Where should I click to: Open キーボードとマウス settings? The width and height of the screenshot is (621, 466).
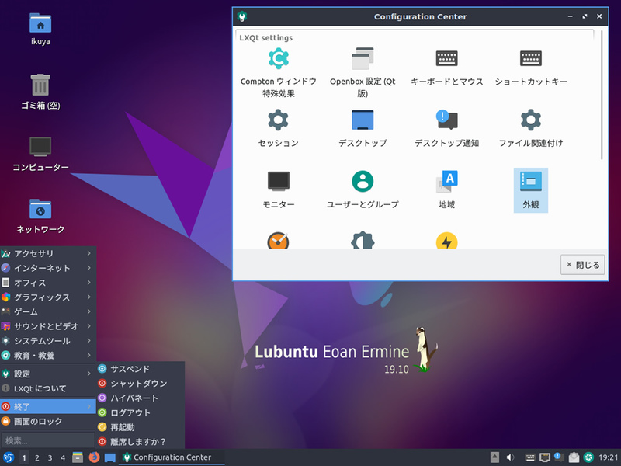[446, 59]
